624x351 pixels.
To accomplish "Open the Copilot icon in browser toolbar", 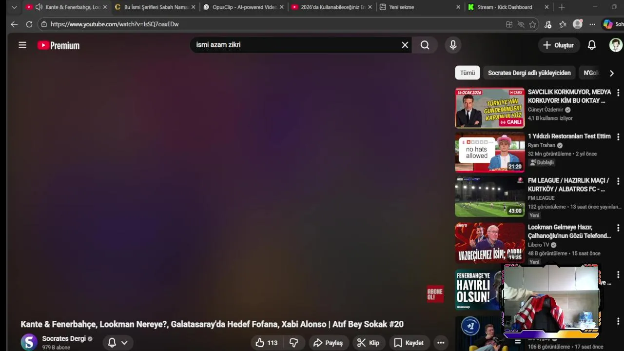I will 608,24.
